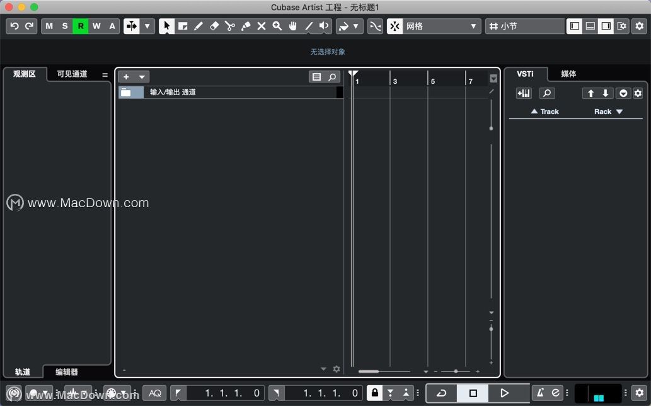Select the Line tool
This screenshot has width=651, height=406.
coord(308,26)
